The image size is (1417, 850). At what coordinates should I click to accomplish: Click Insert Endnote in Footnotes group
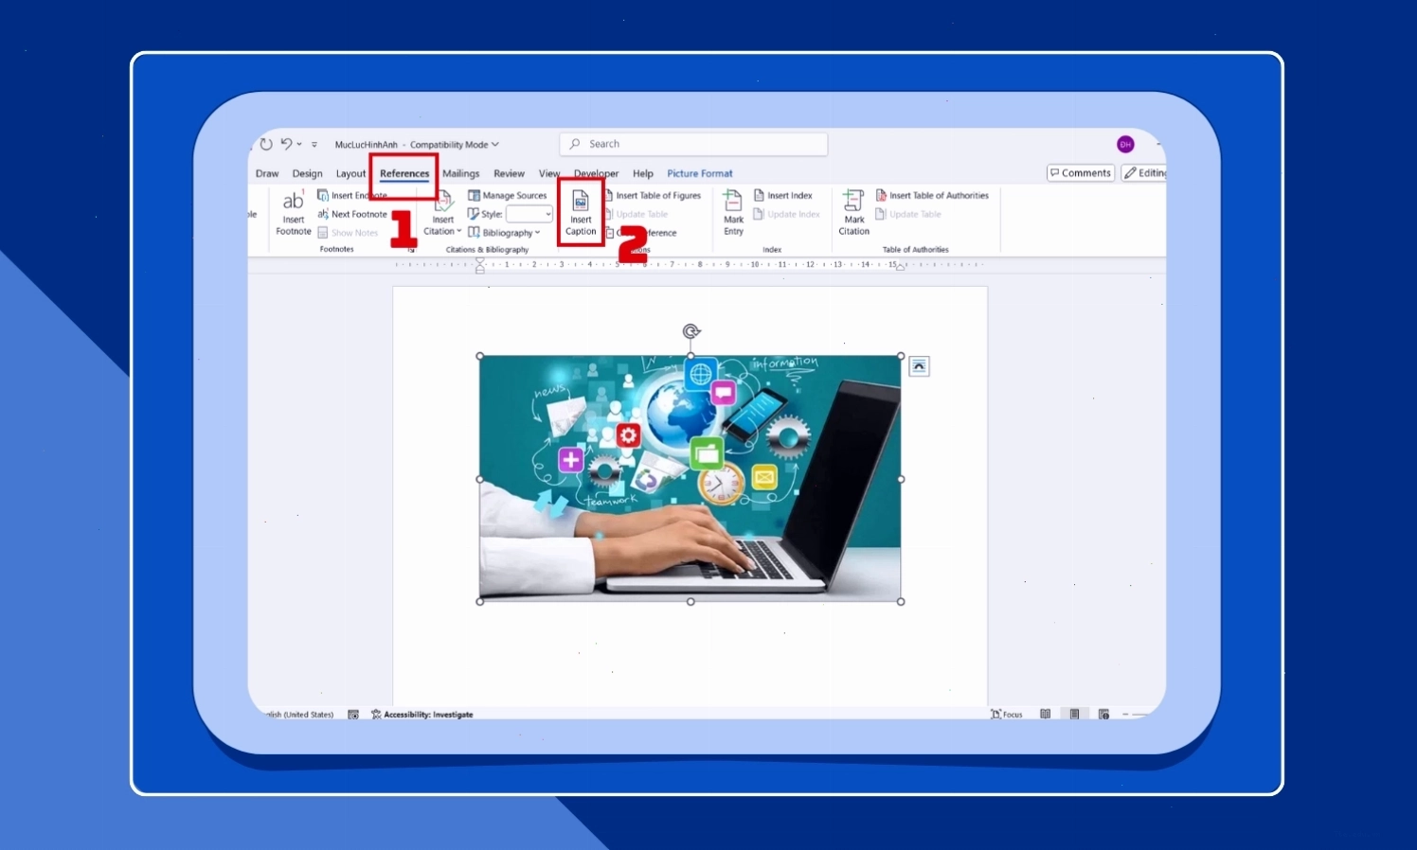click(x=352, y=195)
